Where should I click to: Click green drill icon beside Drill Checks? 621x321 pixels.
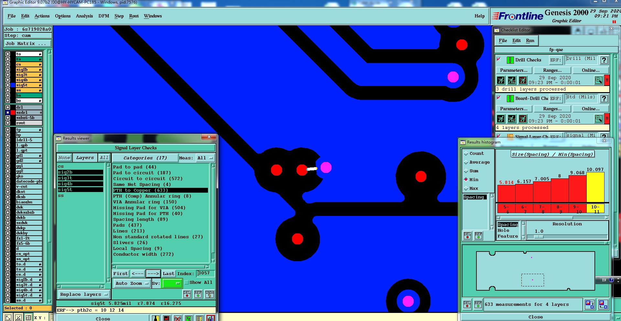[510, 60]
